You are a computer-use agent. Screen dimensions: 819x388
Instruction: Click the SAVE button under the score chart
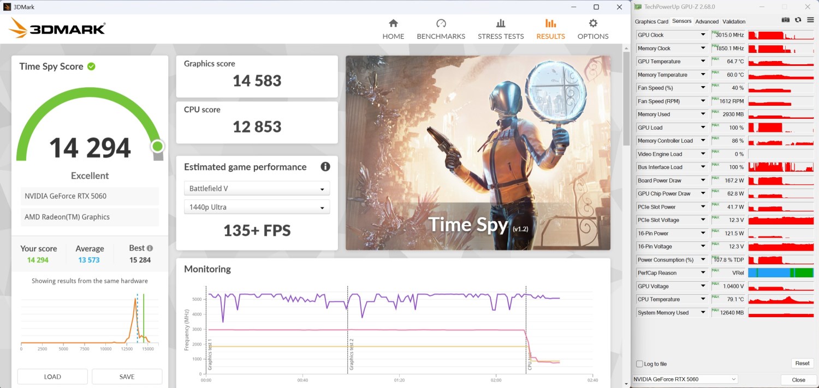[x=127, y=377]
